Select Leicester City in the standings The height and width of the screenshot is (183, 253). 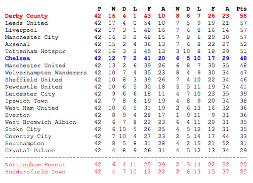[30, 94]
